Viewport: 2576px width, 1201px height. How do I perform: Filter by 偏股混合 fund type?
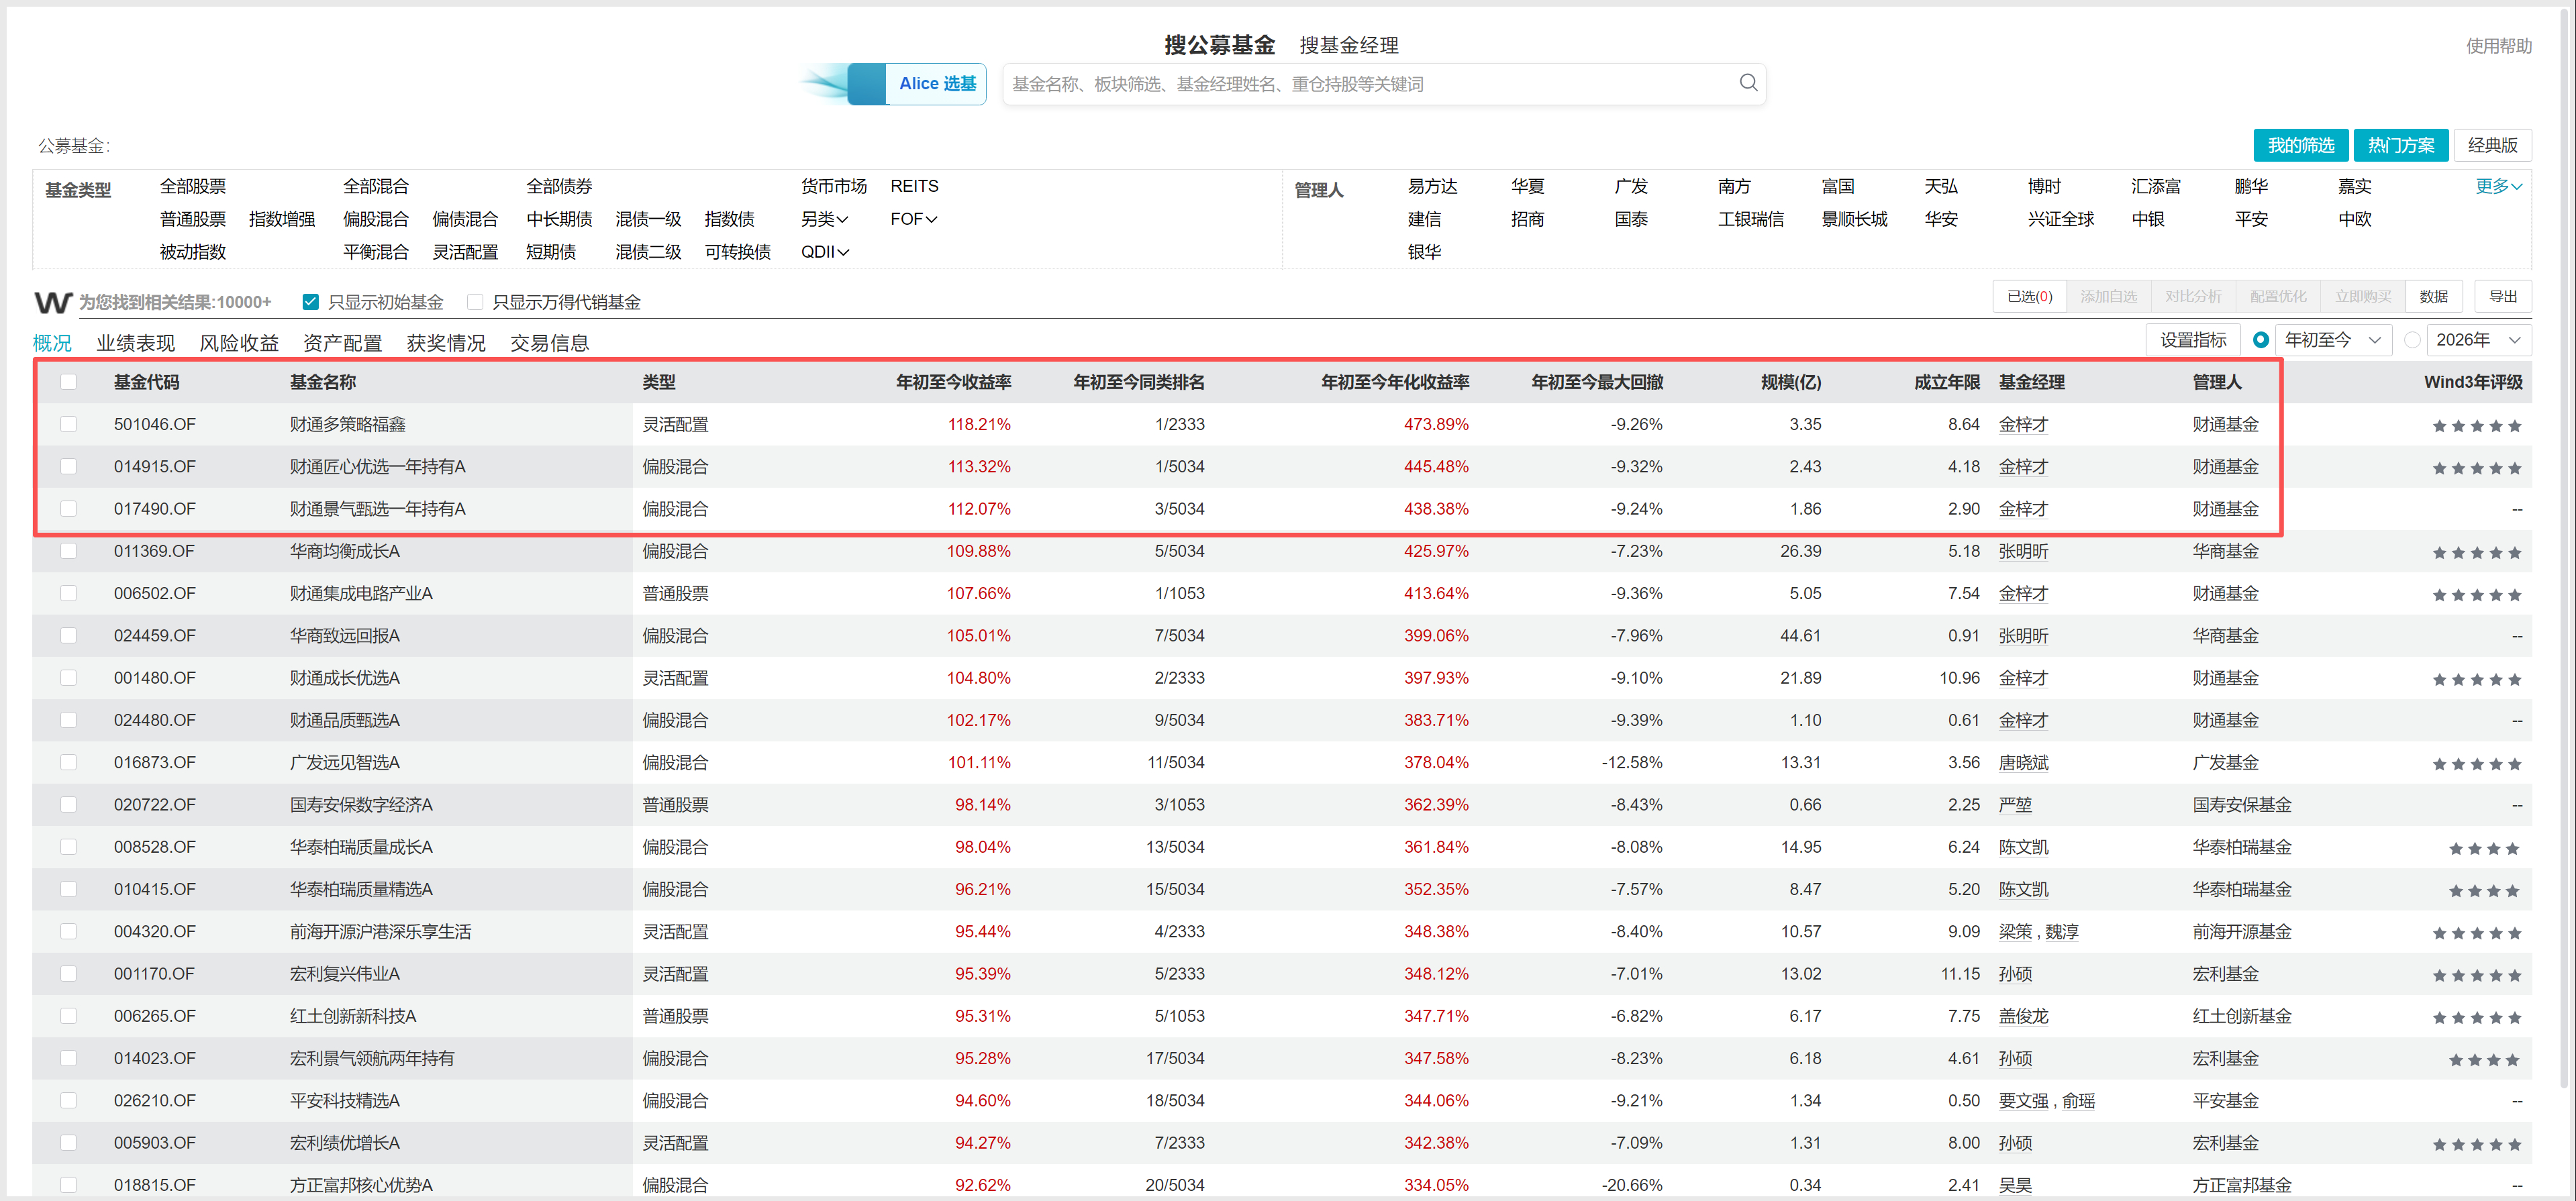(x=376, y=219)
